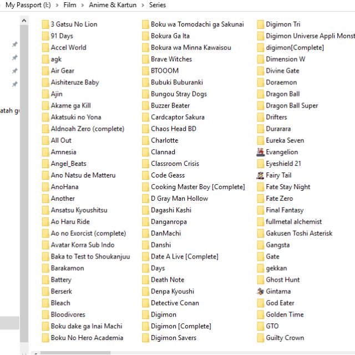Select the 3 Gatsu No Lion folder icon

[x=45, y=24]
